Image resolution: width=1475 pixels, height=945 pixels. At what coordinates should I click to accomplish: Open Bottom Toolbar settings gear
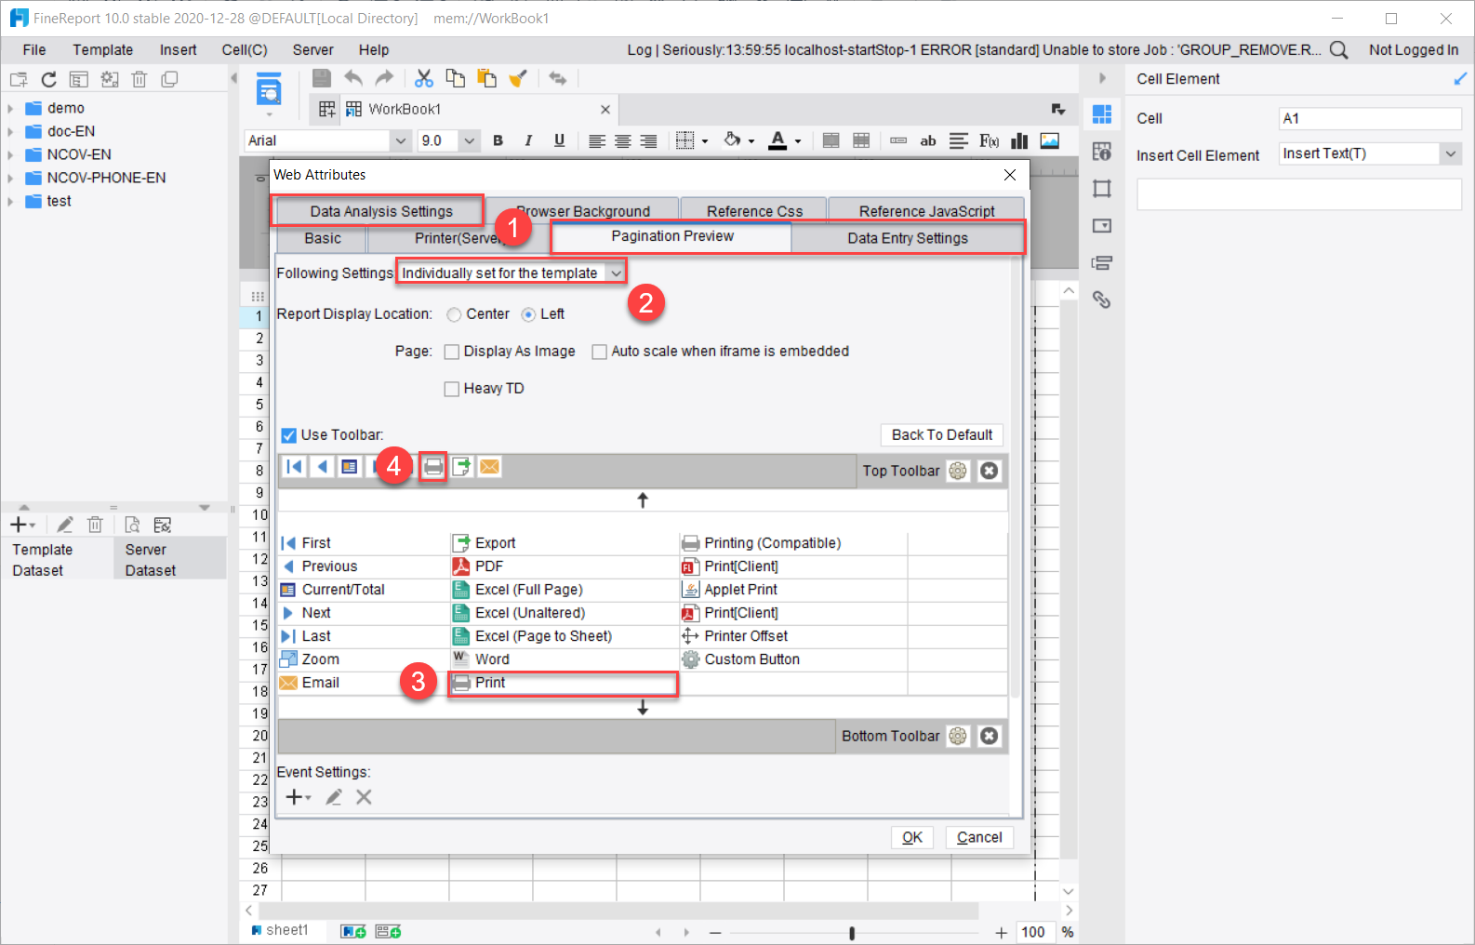point(958,736)
